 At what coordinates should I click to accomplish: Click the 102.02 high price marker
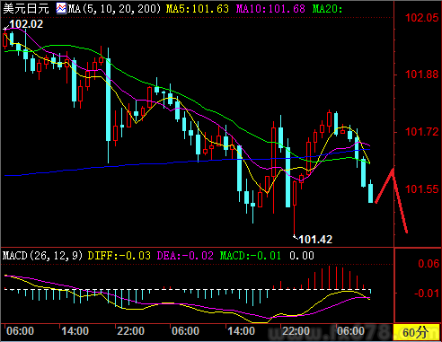pos(26,24)
